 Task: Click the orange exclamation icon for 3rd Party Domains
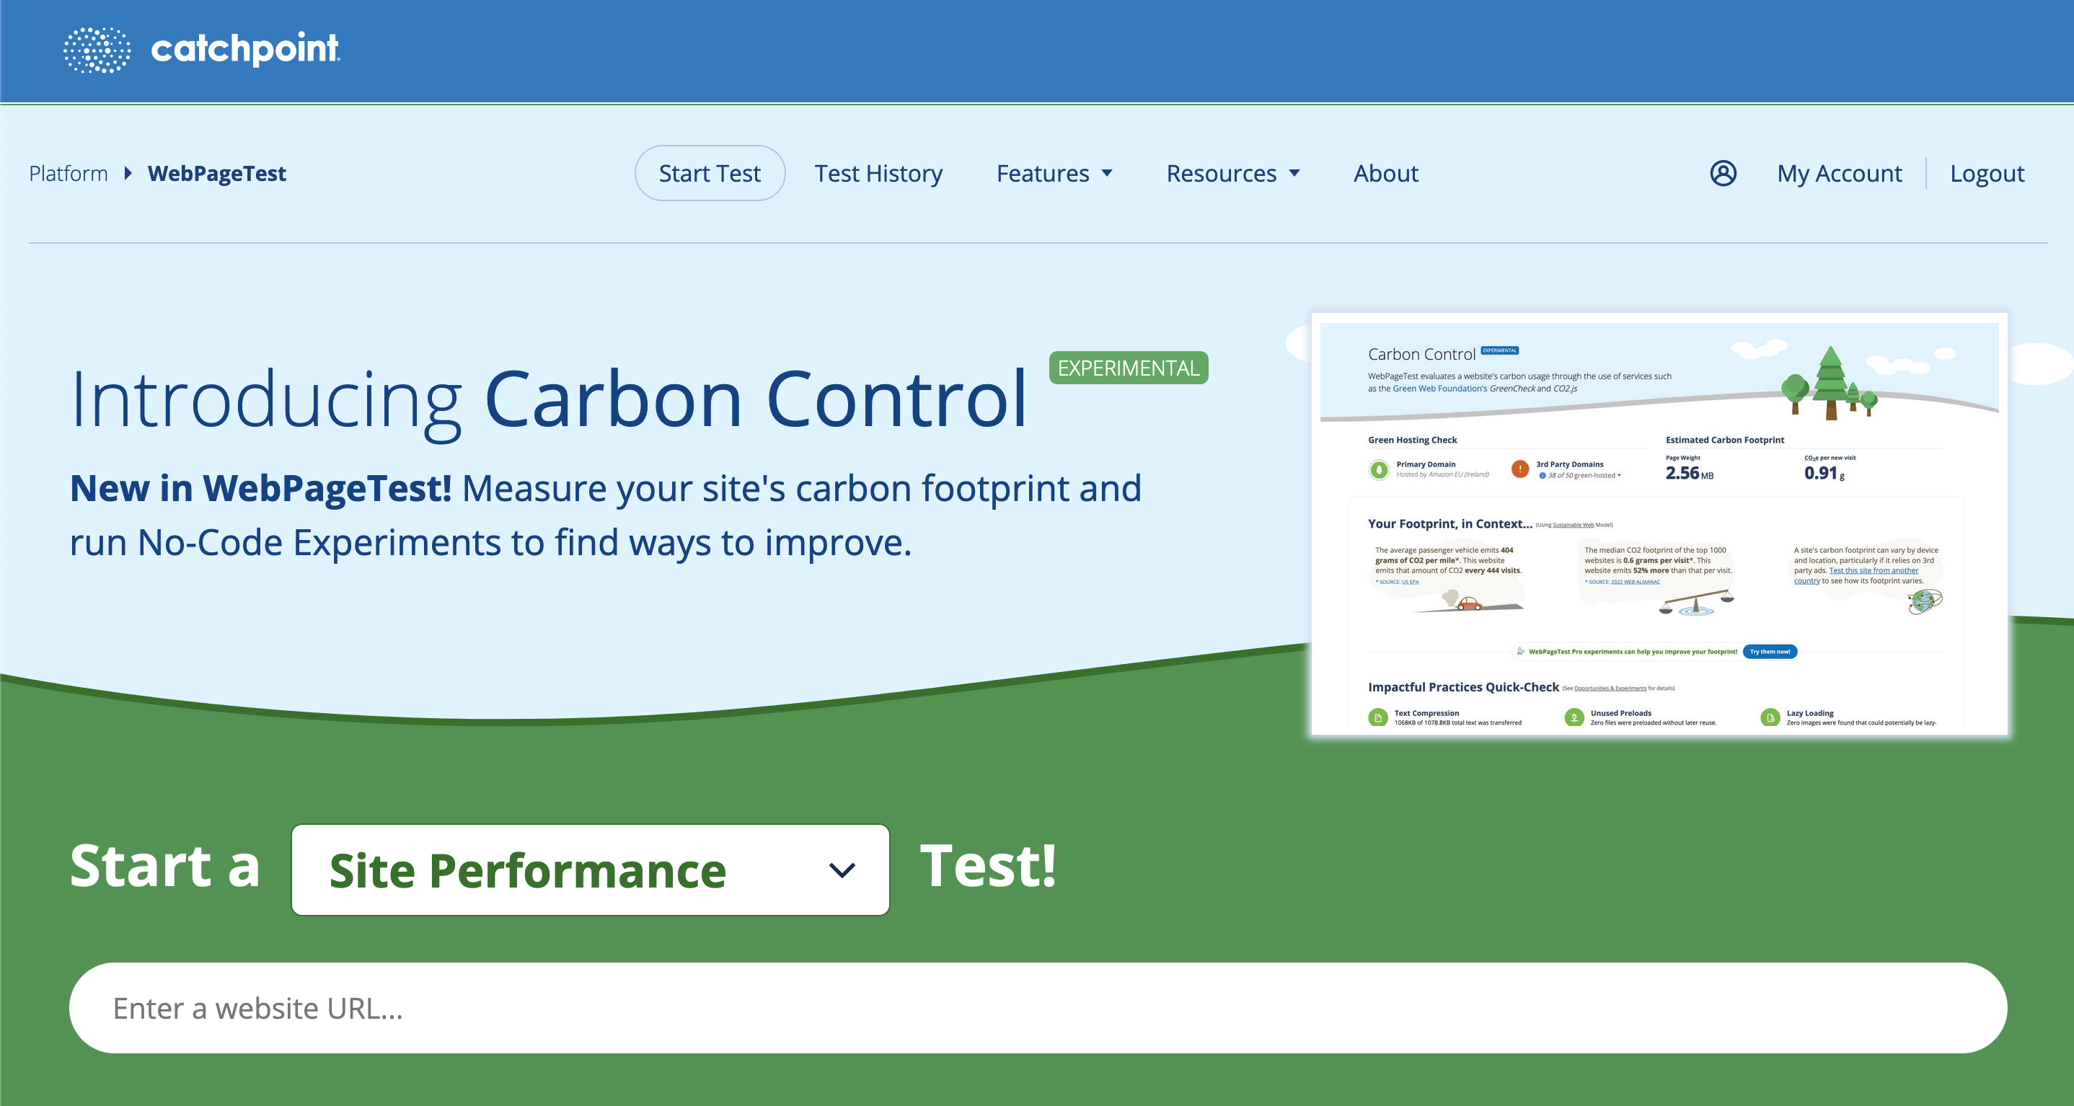(x=1519, y=469)
